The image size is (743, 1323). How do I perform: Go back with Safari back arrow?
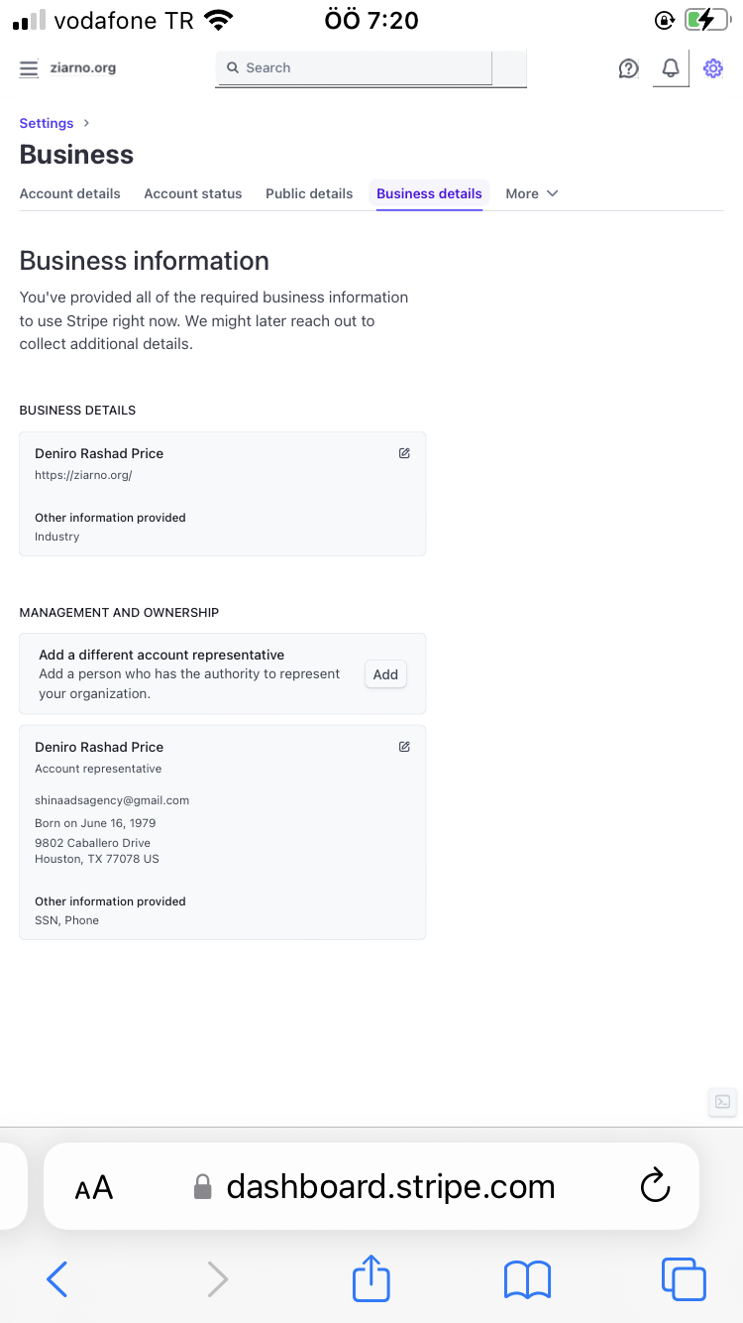[57, 1279]
